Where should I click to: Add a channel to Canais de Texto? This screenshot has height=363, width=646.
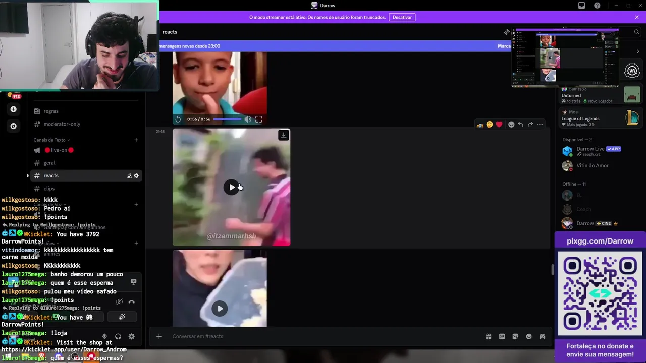coord(136,140)
